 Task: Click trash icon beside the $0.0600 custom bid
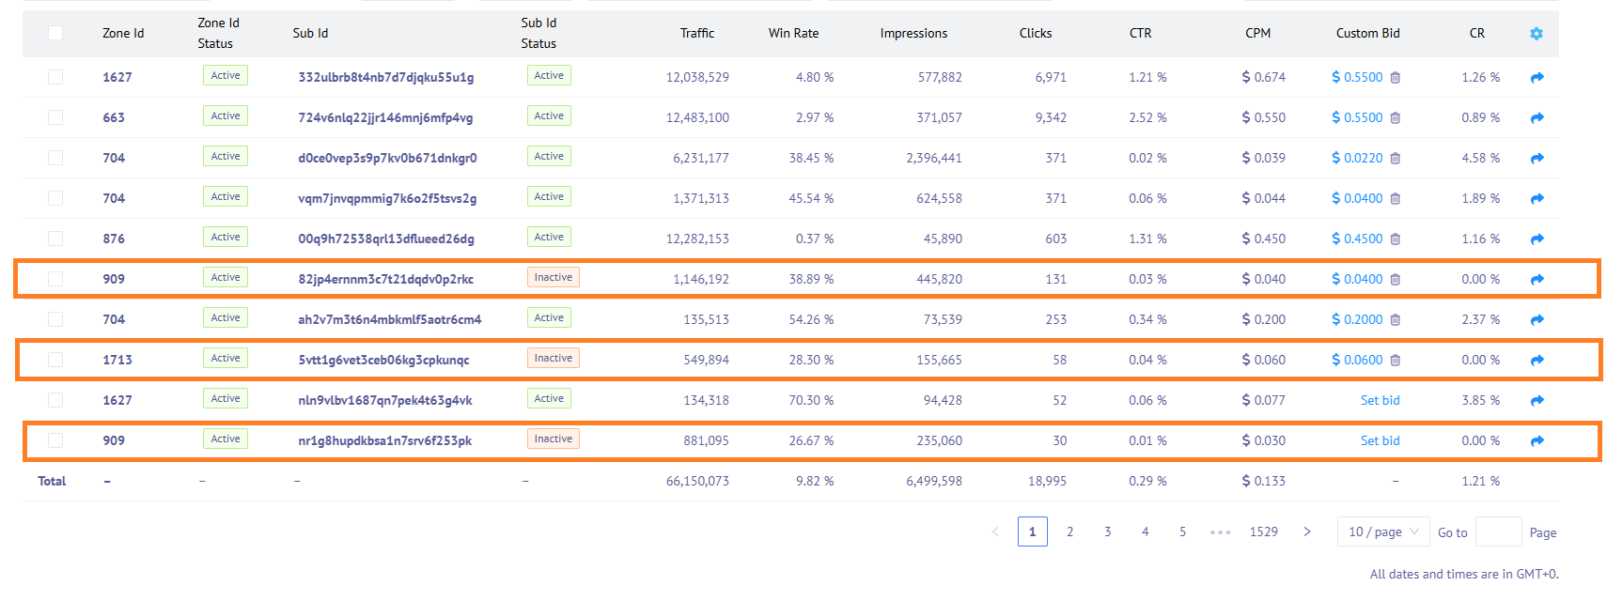coord(1396,361)
